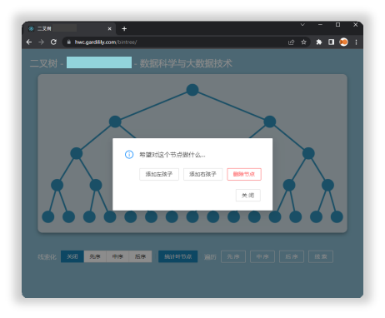Click the 希望对这个节点做什么 dialog message
The width and height of the screenshot is (385, 318).
172,155
